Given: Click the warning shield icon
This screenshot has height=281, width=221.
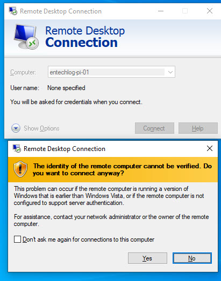Looking at the screenshot, I should click(x=20, y=169).
